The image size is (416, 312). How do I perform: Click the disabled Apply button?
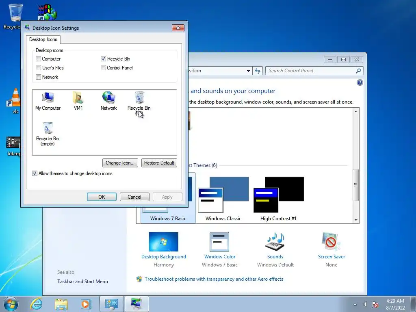(167, 197)
